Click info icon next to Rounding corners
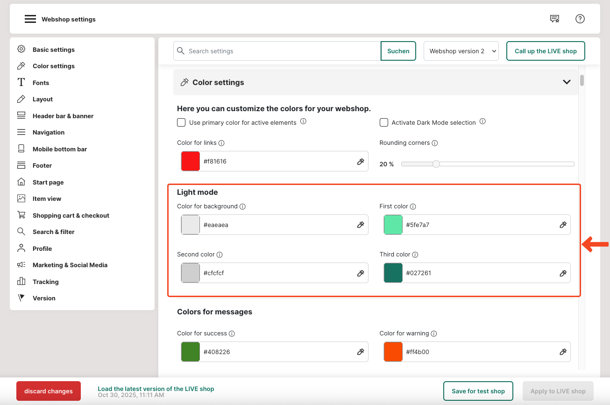 (435, 143)
